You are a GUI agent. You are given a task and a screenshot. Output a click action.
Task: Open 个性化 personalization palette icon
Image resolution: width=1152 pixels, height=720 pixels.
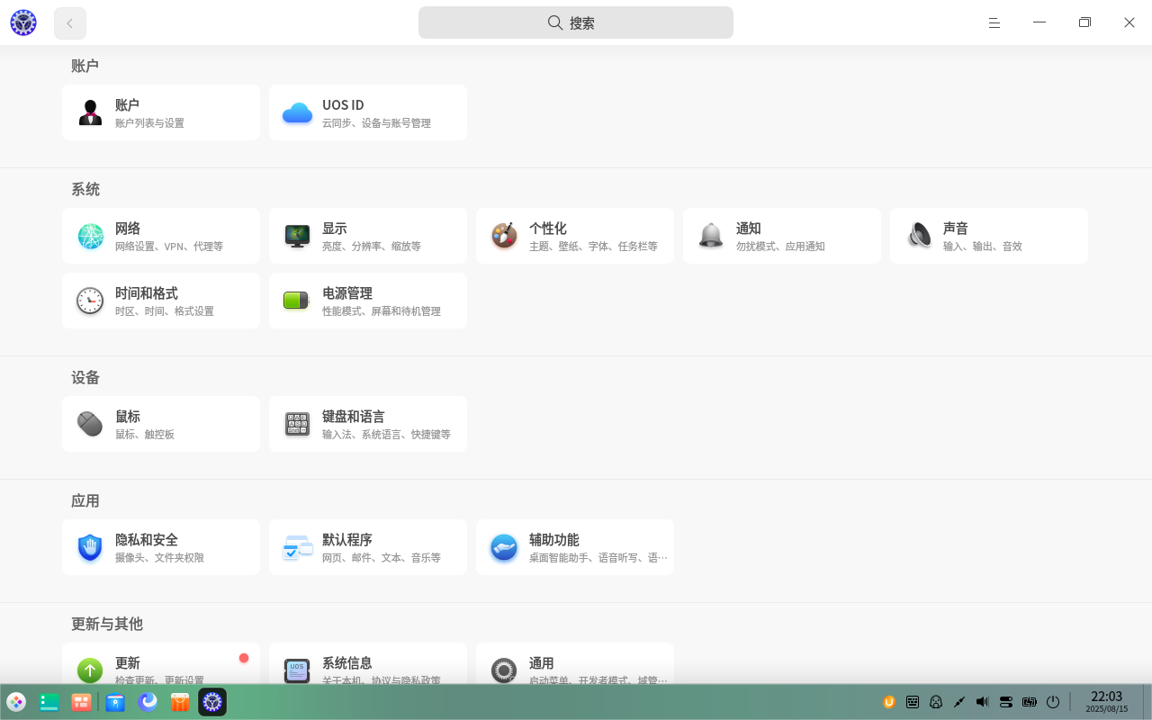click(x=505, y=236)
